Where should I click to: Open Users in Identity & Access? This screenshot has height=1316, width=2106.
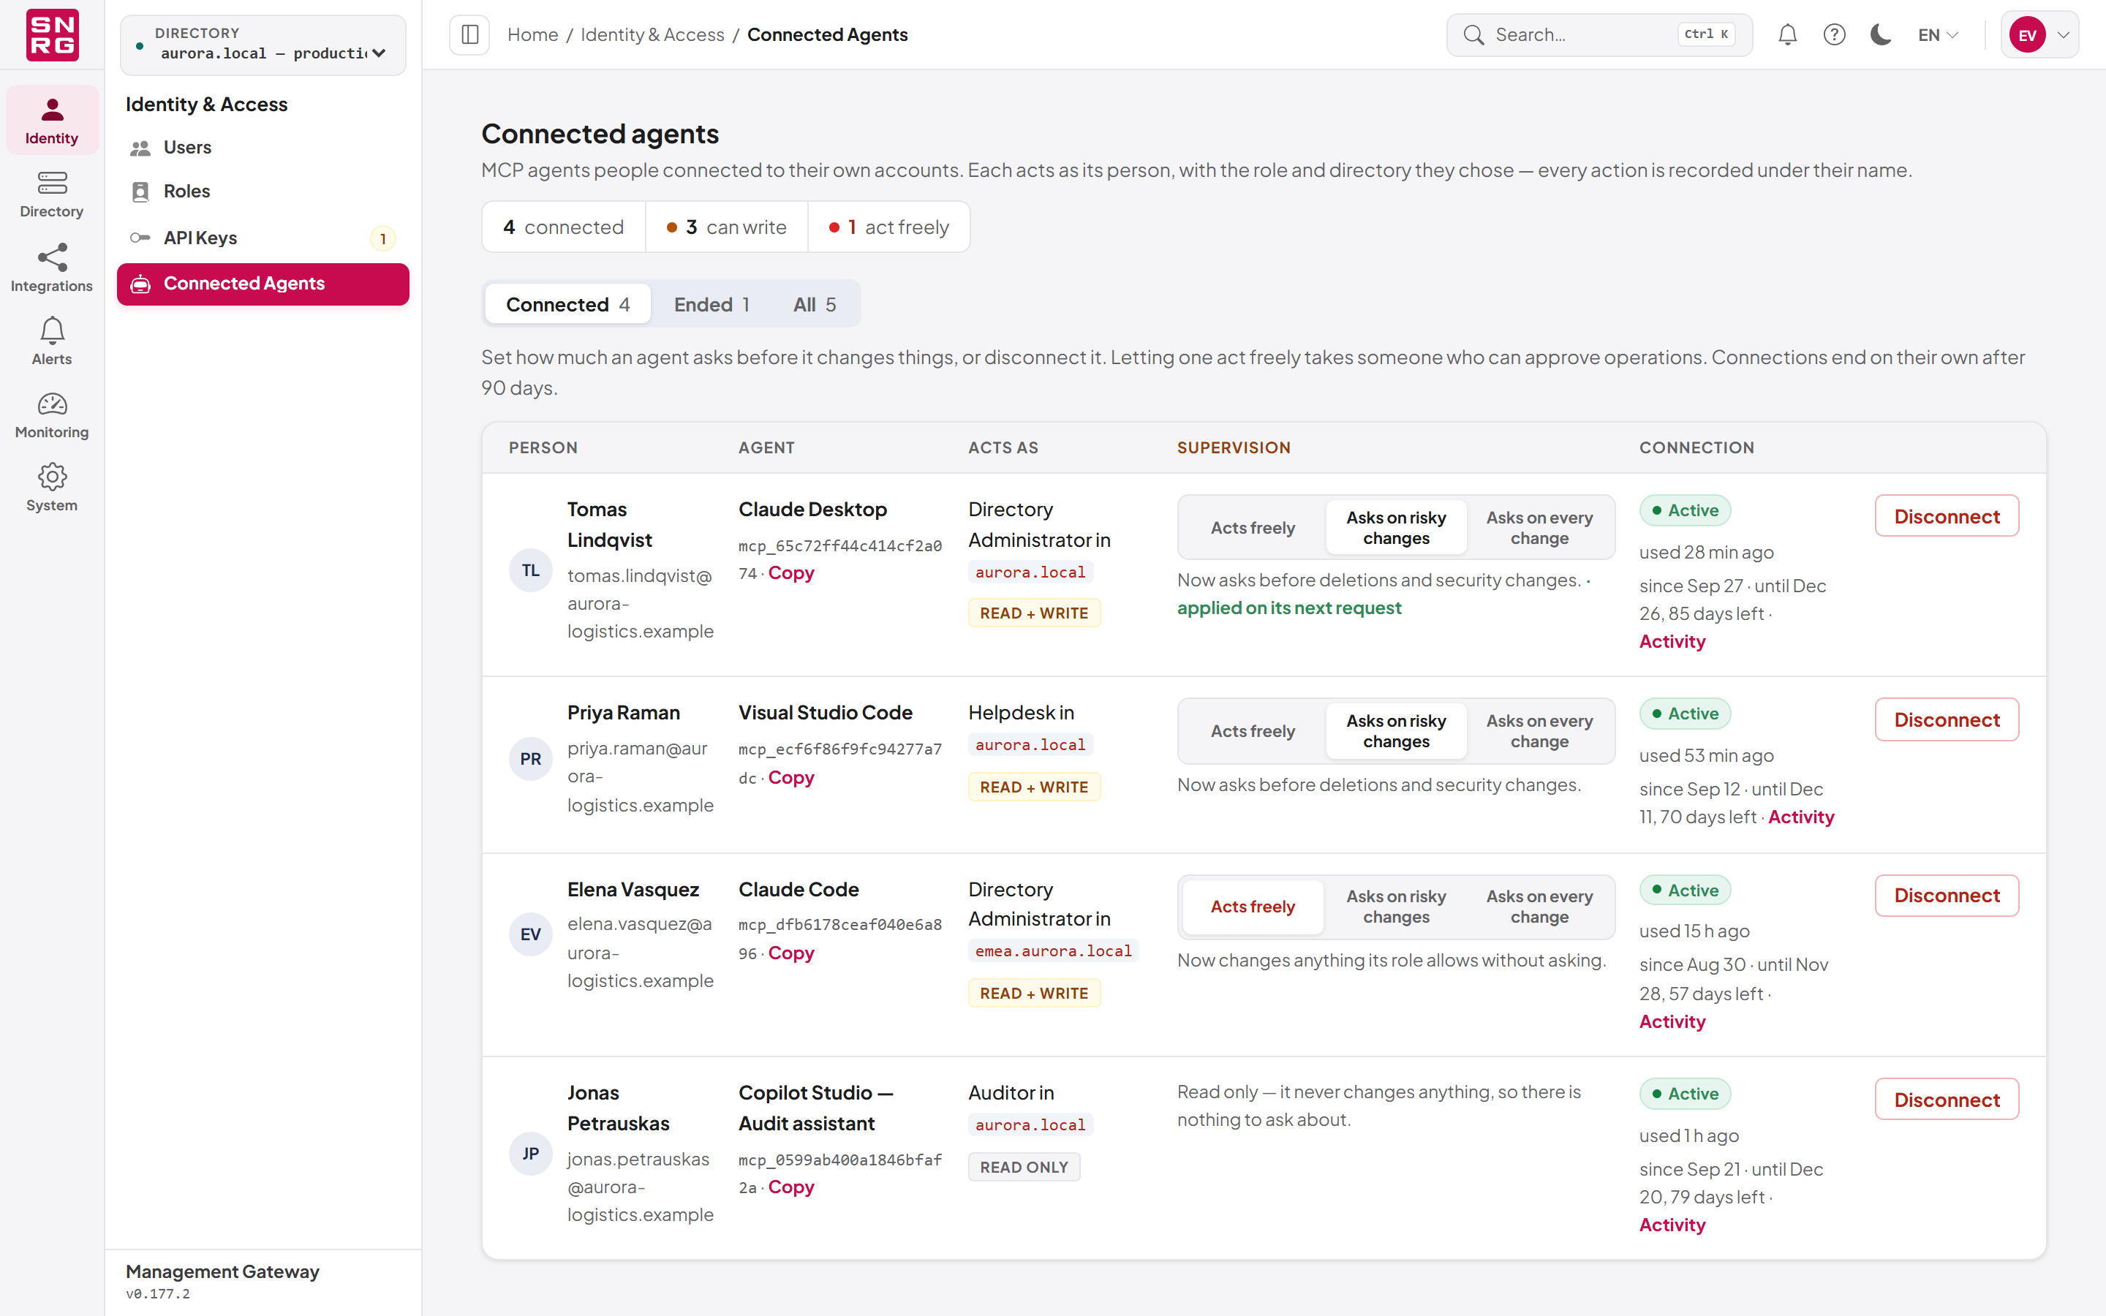point(263,147)
